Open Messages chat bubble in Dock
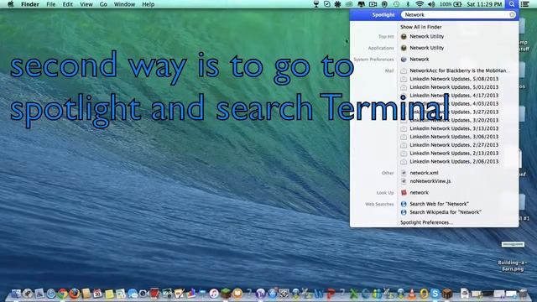Image resolution: width=537 pixels, height=302 pixels. pyautogui.click(x=133, y=294)
